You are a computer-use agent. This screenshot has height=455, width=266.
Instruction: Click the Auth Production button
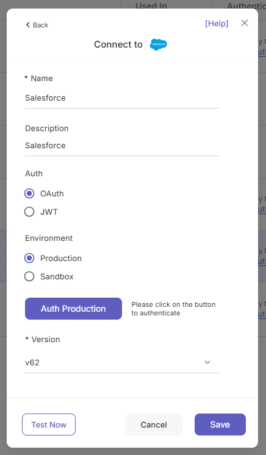click(73, 309)
